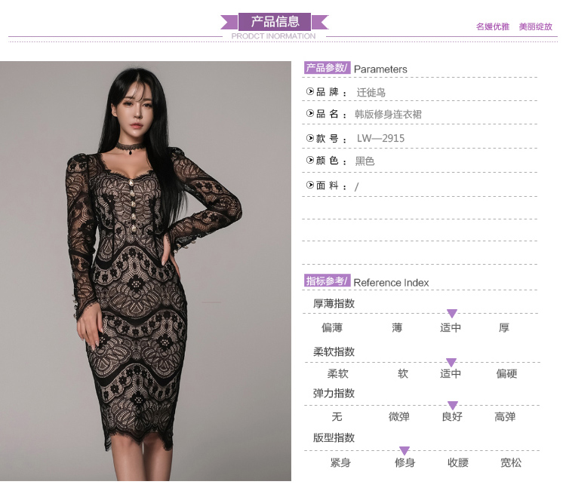Screen dimensions: 566x500
Task: Select the 产品参数 Parameters section label
Action: (355, 68)
